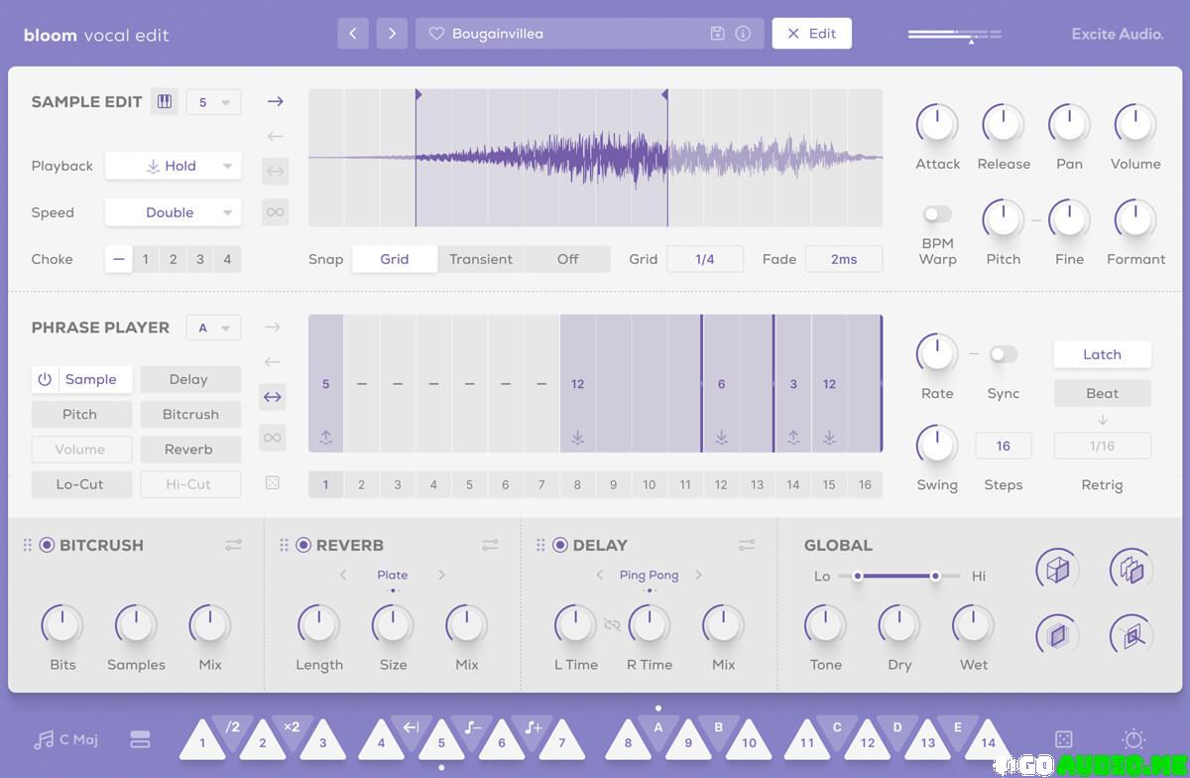Open the Phrase Player pattern dropdown A
Screen dimensions: 1190x778
[x=213, y=327]
